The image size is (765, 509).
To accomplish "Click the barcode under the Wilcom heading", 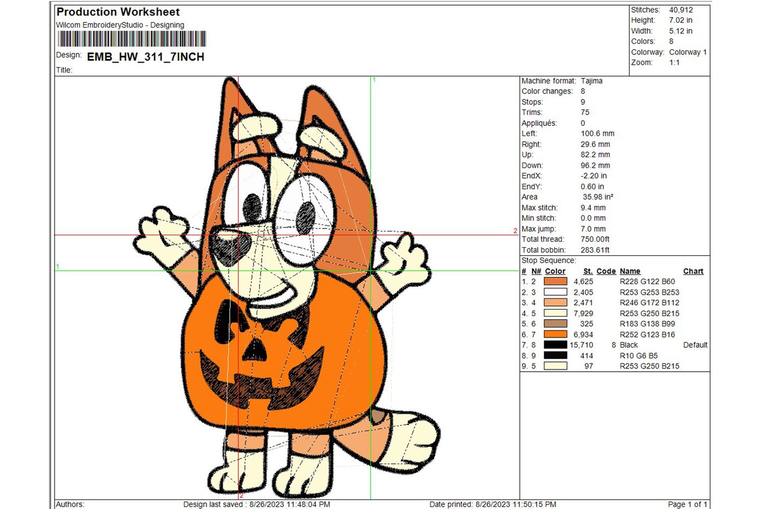I will [132, 39].
